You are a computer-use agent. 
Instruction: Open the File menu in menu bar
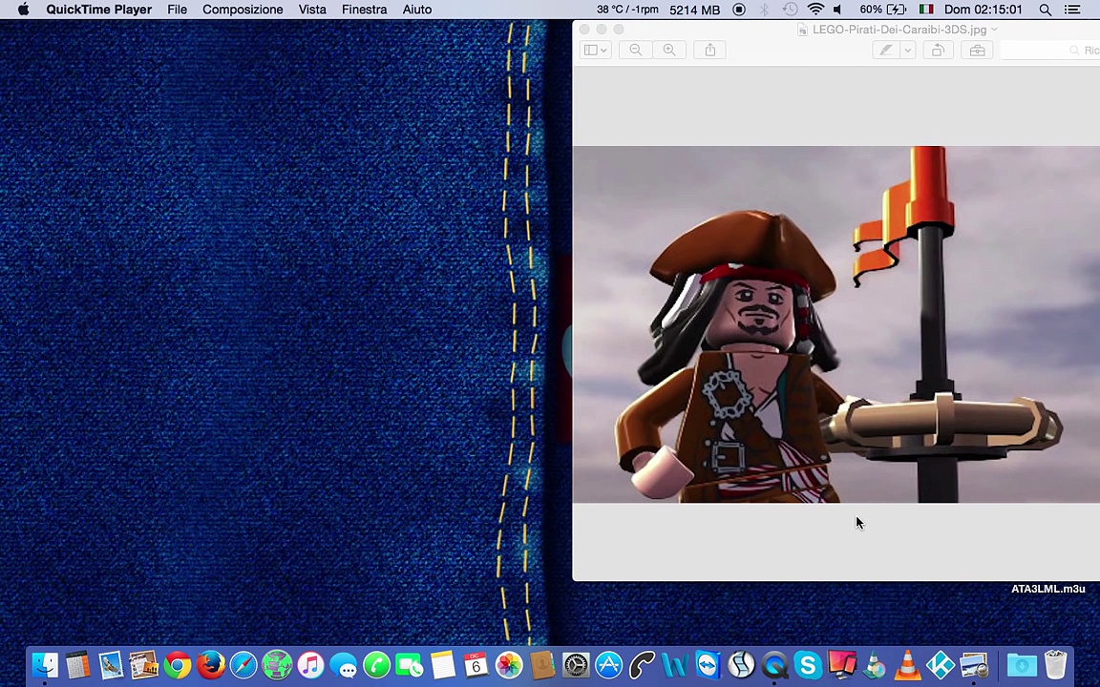click(x=177, y=10)
